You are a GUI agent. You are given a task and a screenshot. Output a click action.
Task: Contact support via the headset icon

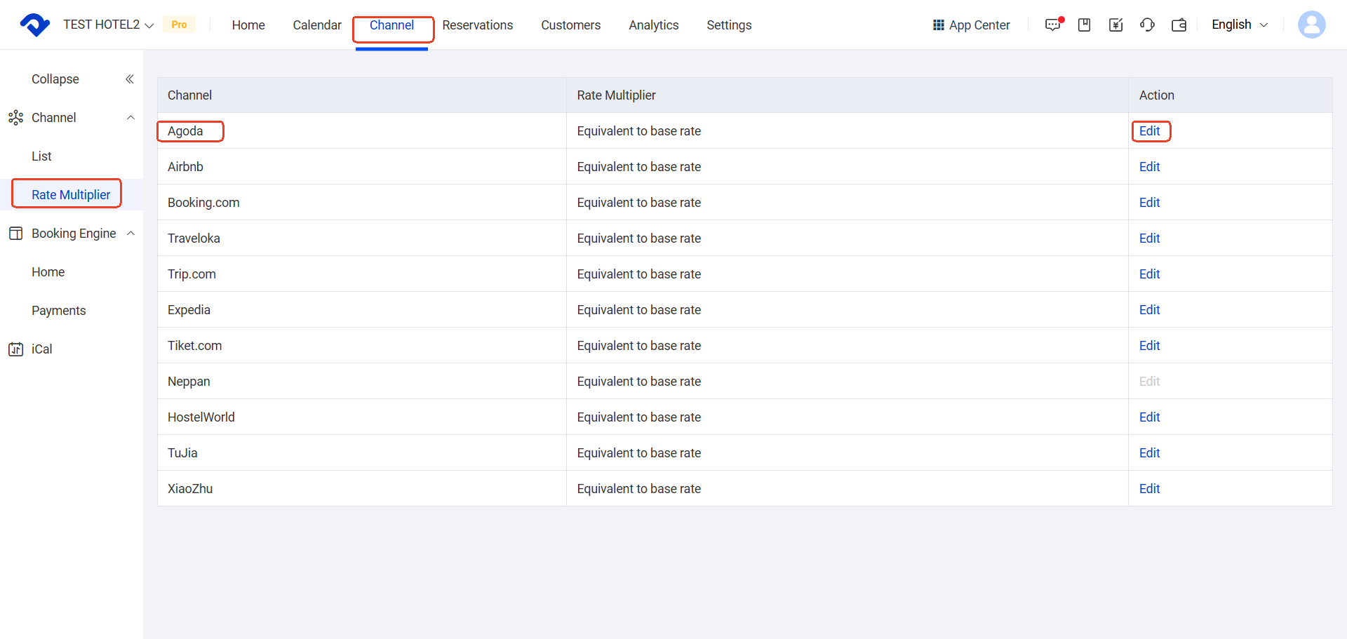[x=1147, y=25]
